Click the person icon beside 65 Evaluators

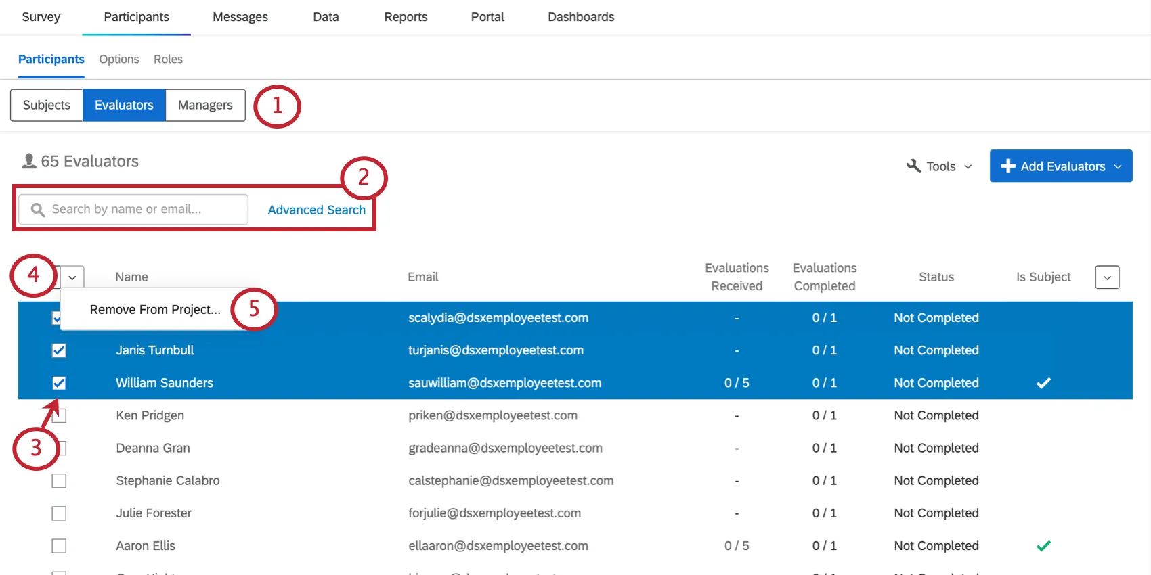pos(29,161)
